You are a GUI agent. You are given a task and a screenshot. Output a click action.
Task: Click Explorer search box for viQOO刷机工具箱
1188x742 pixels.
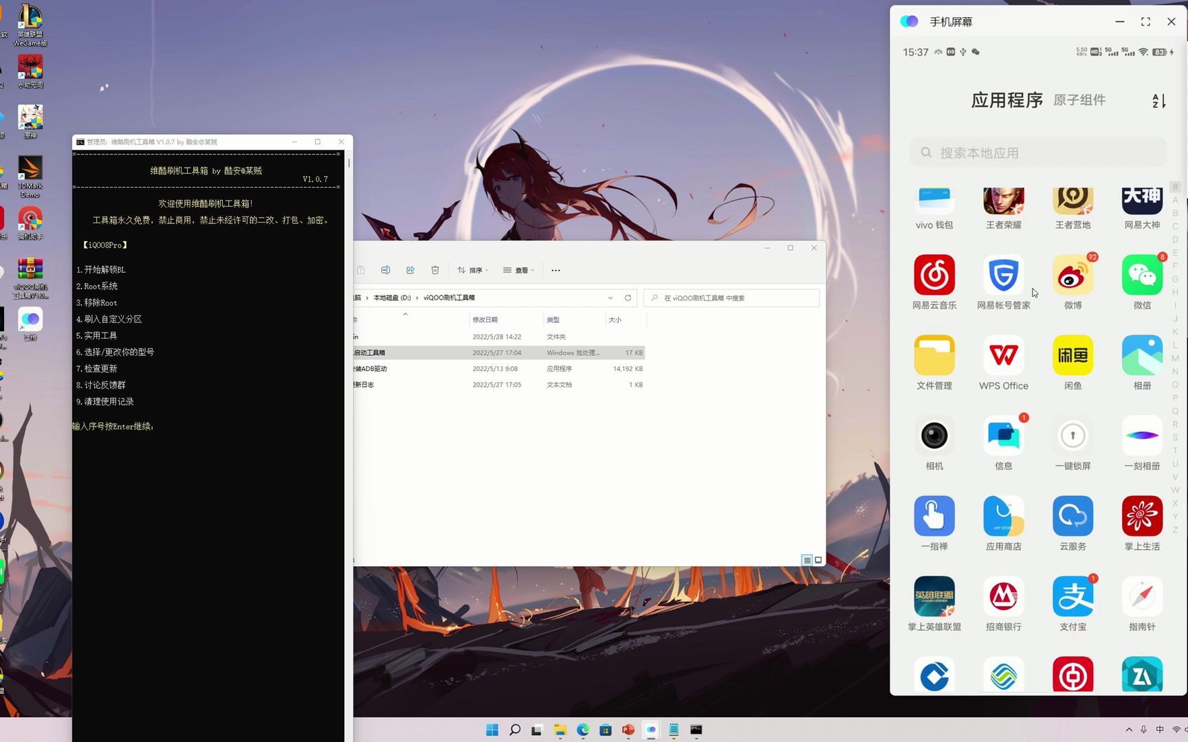point(731,297)
